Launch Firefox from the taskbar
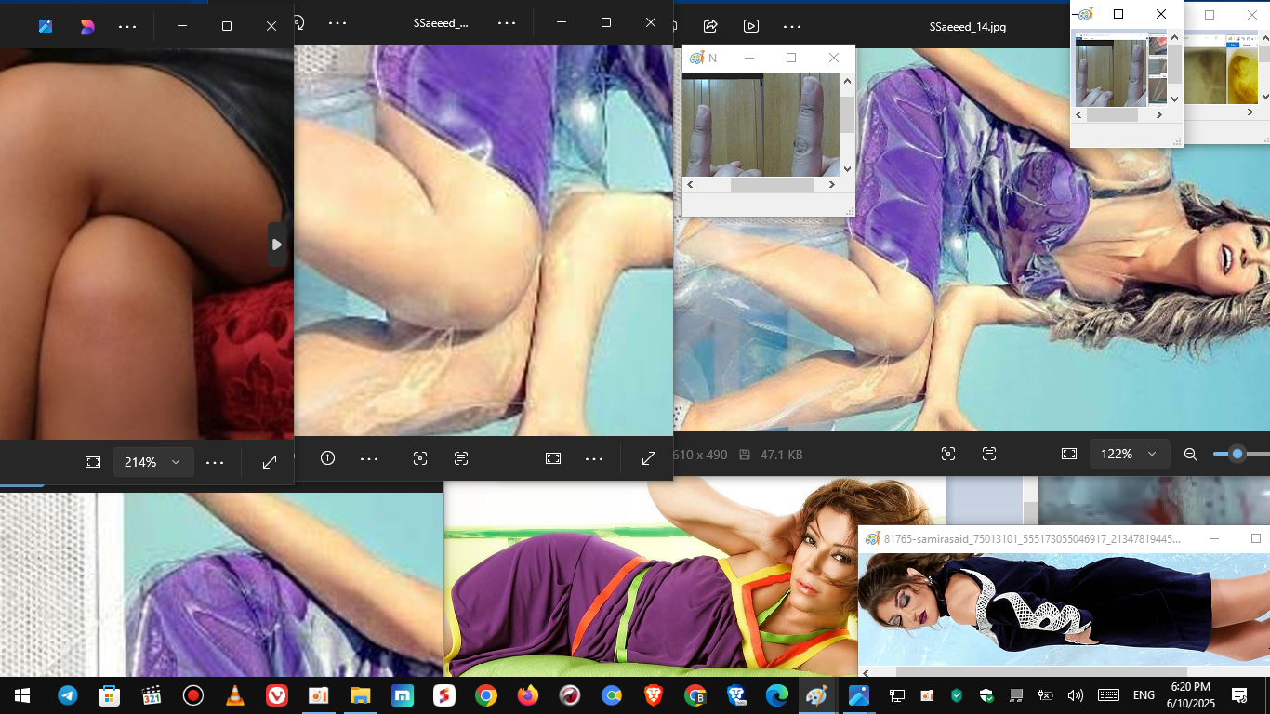This screenshot has height=714, width=1270. pos(527,695)
